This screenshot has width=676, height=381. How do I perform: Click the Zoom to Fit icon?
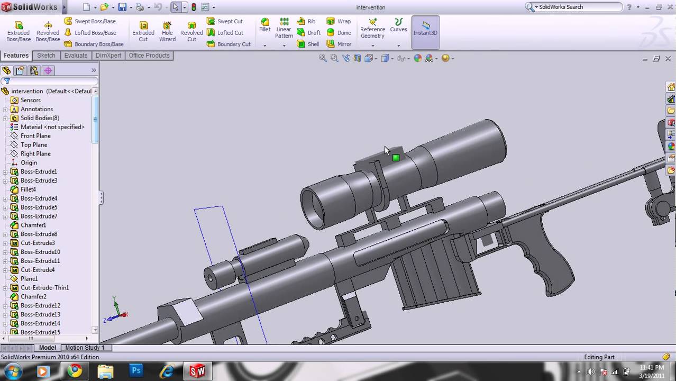point(323,58)
